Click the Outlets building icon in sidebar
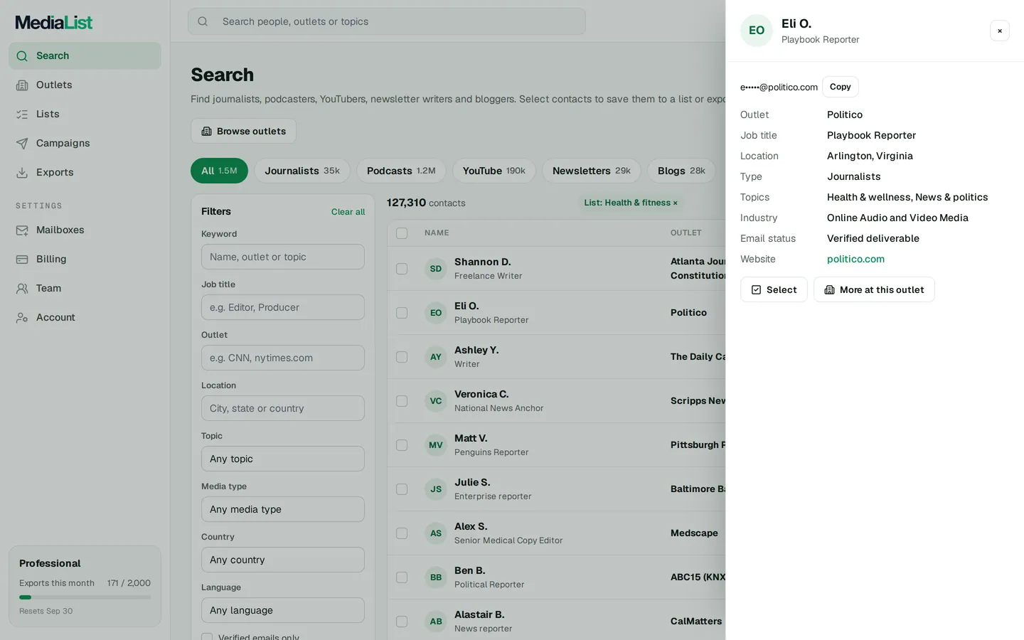This screenshot has height=640, width=1024. [22, 85]
